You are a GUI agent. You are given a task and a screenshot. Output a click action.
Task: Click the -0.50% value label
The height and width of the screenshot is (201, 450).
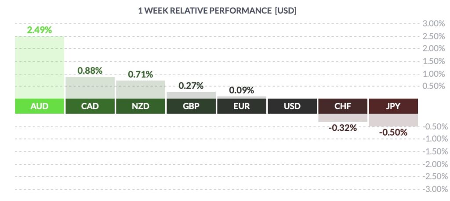tap(393, 133)
